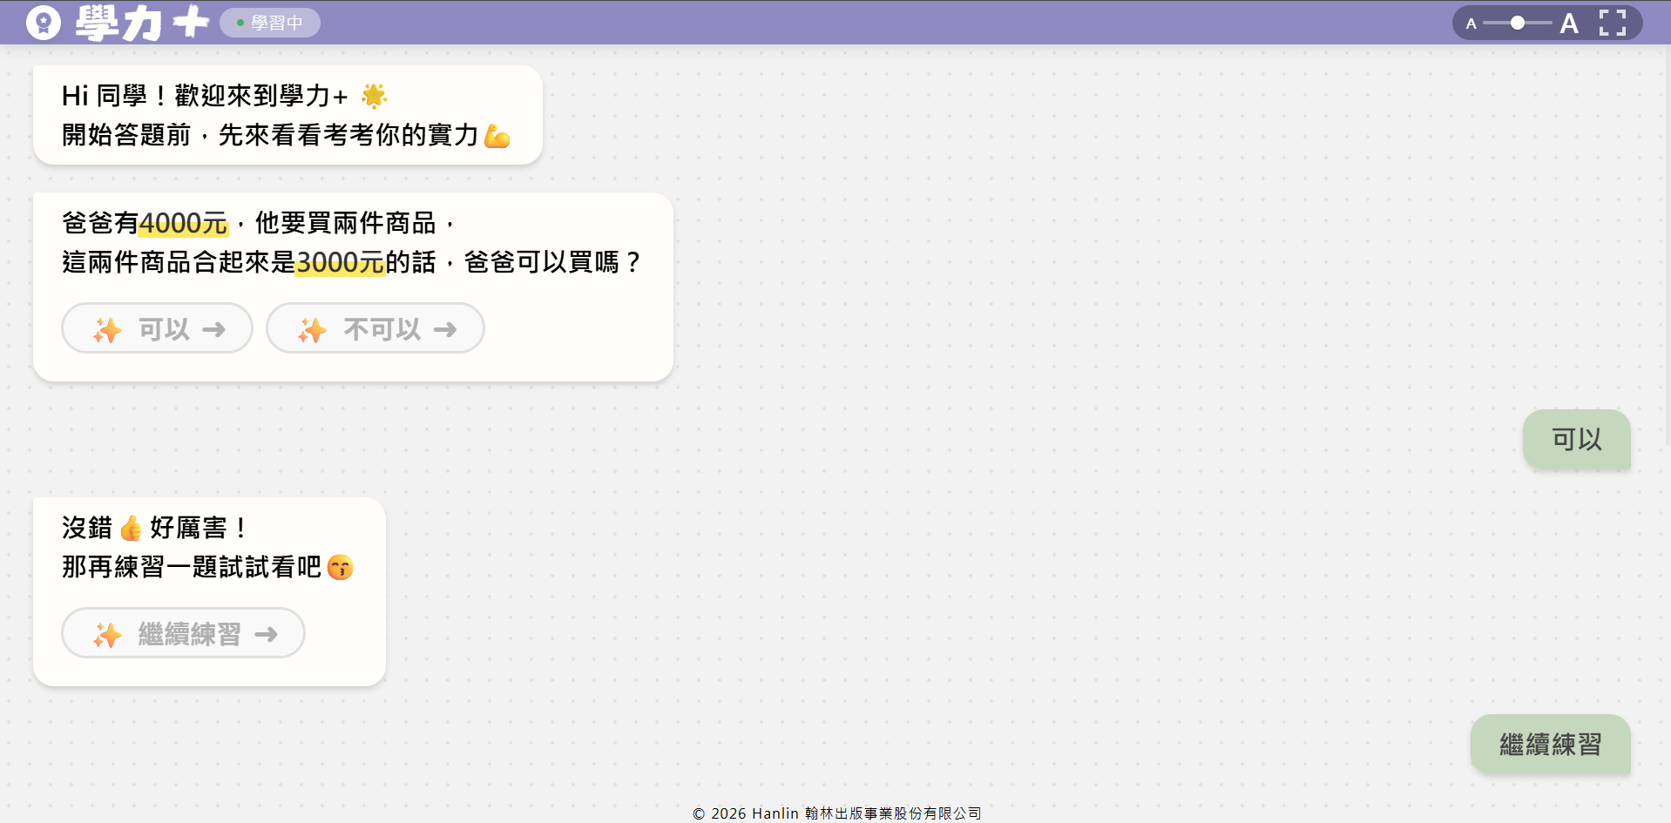Viewport: 1671px width, 823px height.
Task: Click the large A font-increase icon
Action: pyautogui.click(x=1568, y=24)
